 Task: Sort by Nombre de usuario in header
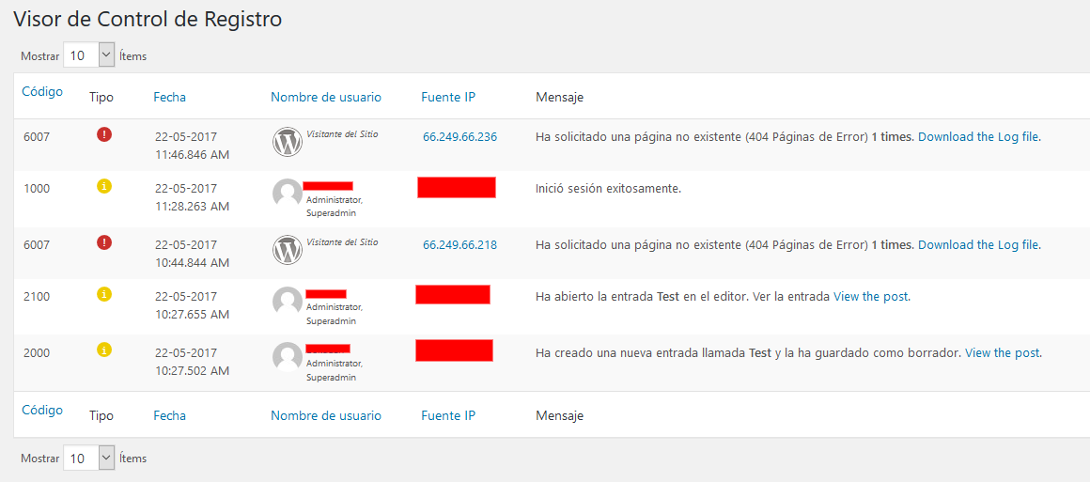326,97
